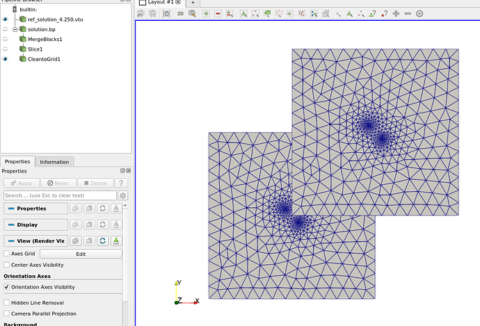Viewport: 480px width, 326px height.
Task: Add a new layout tab with plus
Action: [x=193, y=3]
